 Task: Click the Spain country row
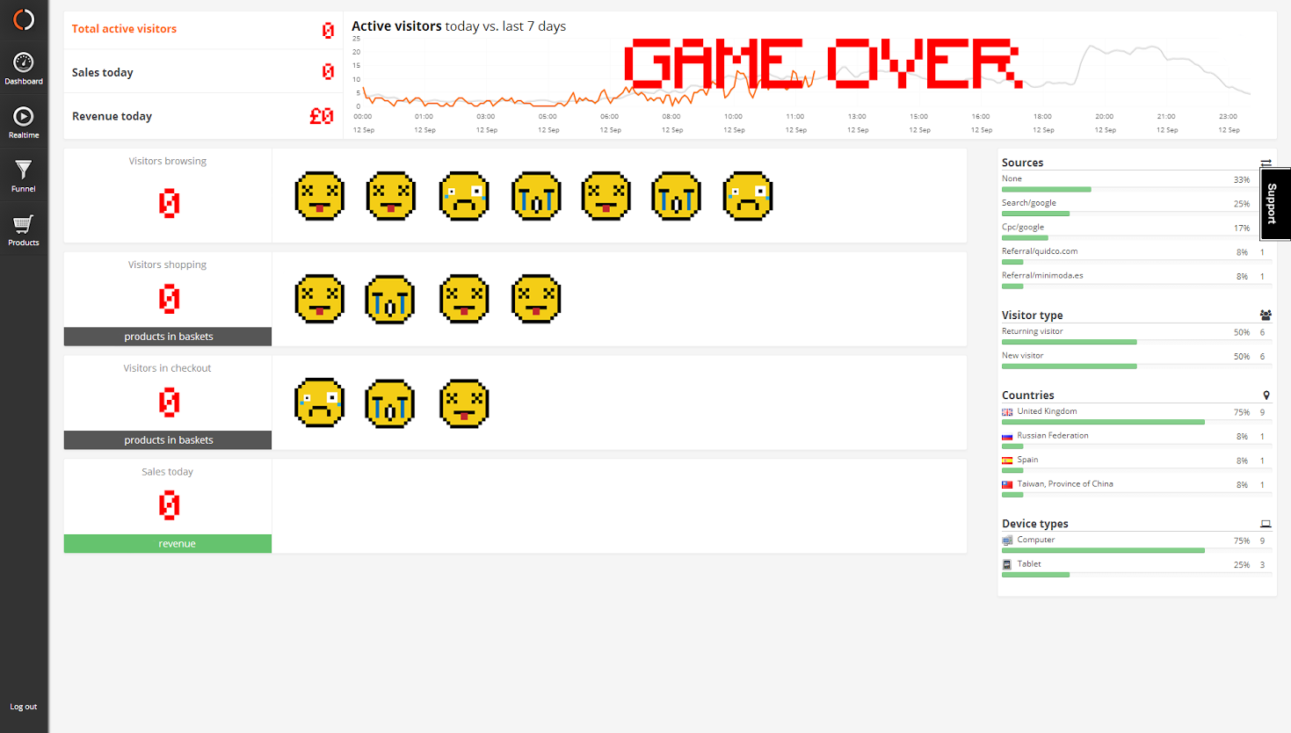[x=1137, y=463]
